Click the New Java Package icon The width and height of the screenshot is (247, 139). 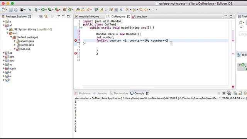point(64,10)
